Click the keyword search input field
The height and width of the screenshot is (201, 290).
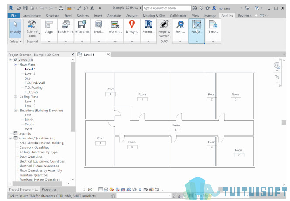pyautogui.click(x=167, y=8)
